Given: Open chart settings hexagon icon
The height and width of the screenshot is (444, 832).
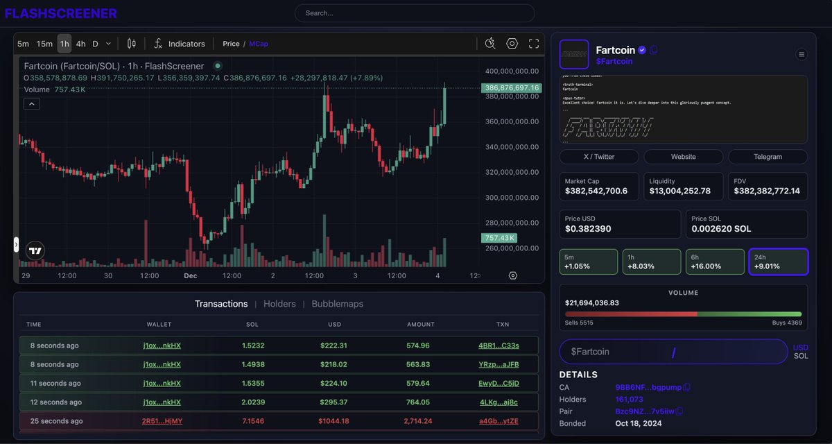Looking at the screenshot, I should 512,44.
